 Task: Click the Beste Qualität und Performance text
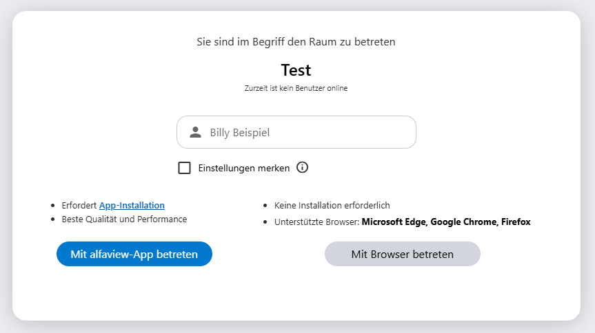tap(124, 219)
